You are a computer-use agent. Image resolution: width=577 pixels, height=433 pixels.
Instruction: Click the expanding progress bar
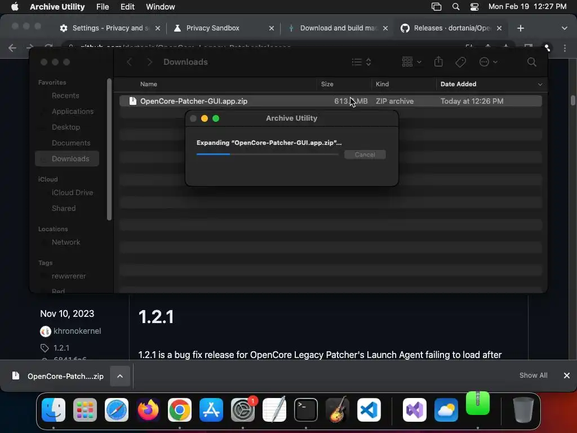pos(268,154)
